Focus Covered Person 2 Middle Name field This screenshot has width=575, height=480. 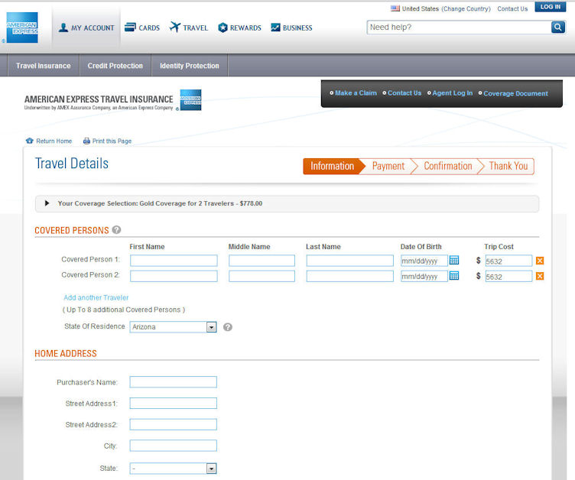click(262, 276)
